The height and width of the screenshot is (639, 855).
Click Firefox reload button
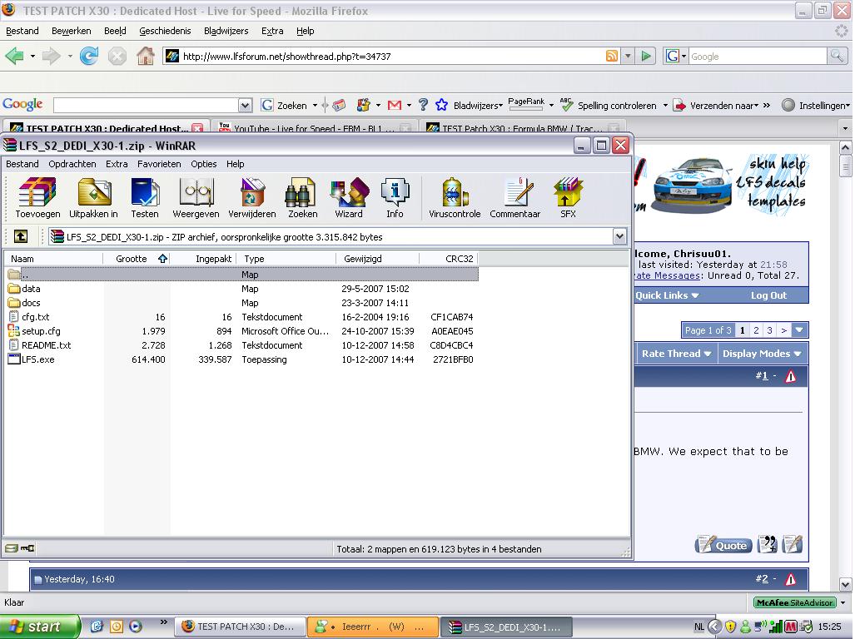click(x=89, y=56)
